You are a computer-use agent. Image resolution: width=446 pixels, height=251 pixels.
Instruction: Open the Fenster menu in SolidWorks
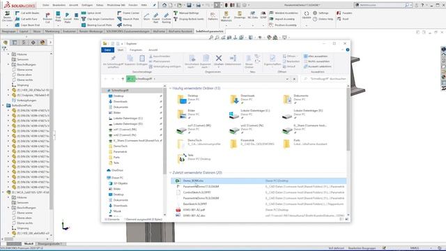tap(133, 5)
